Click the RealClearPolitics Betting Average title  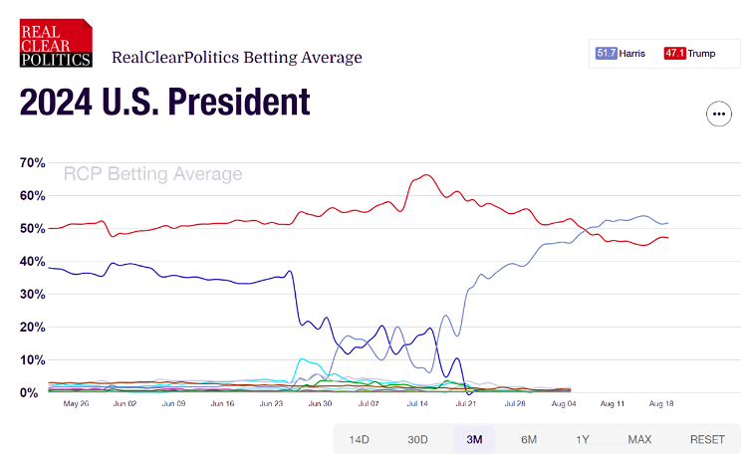tap(237, 57)
